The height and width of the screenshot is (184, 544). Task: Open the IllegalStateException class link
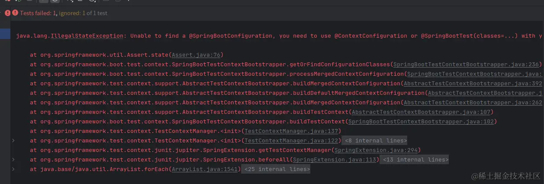[x=87, y=36]
